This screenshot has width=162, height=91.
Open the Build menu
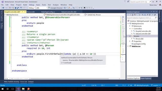[x=25, y=5]
